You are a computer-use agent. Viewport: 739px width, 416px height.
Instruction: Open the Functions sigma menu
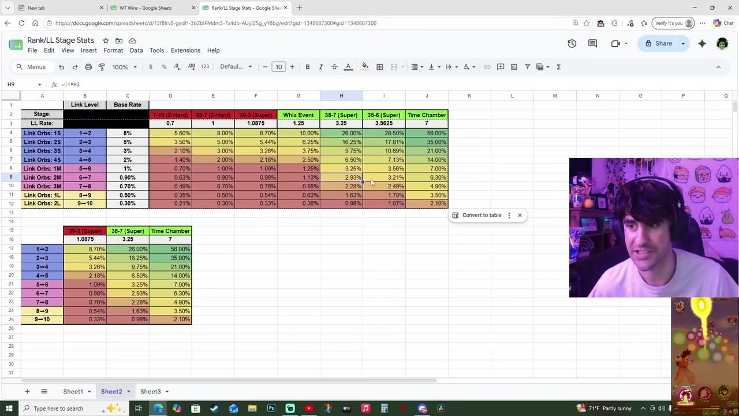pyautogui.click(x=558, y=67)
